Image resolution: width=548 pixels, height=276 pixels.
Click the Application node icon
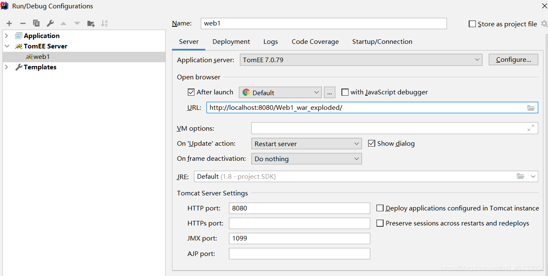click(19, 35)
